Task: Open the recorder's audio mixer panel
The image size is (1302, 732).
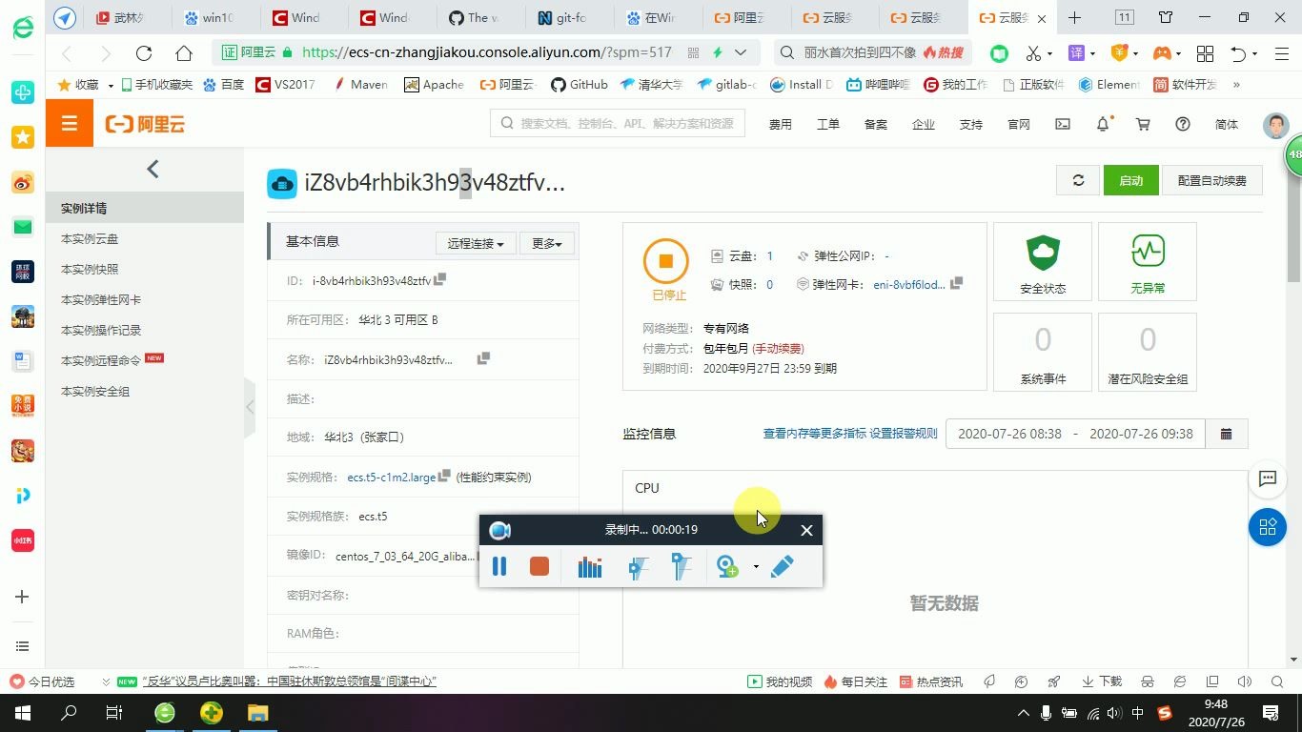Action: pos(589,566)
